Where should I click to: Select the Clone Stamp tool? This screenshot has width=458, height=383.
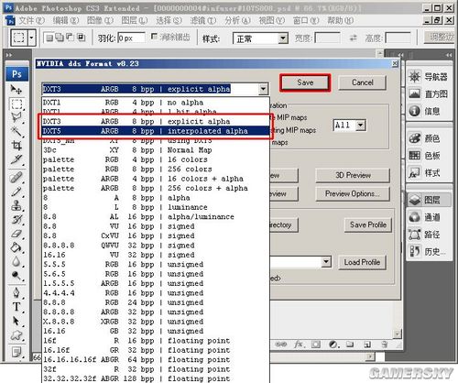[16, 205]
